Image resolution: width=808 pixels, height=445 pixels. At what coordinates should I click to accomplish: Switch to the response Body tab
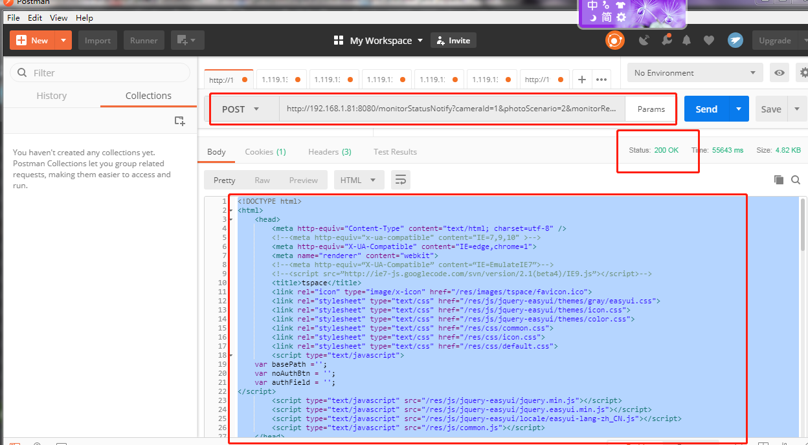pyautogui.click(x=216, y=151)
